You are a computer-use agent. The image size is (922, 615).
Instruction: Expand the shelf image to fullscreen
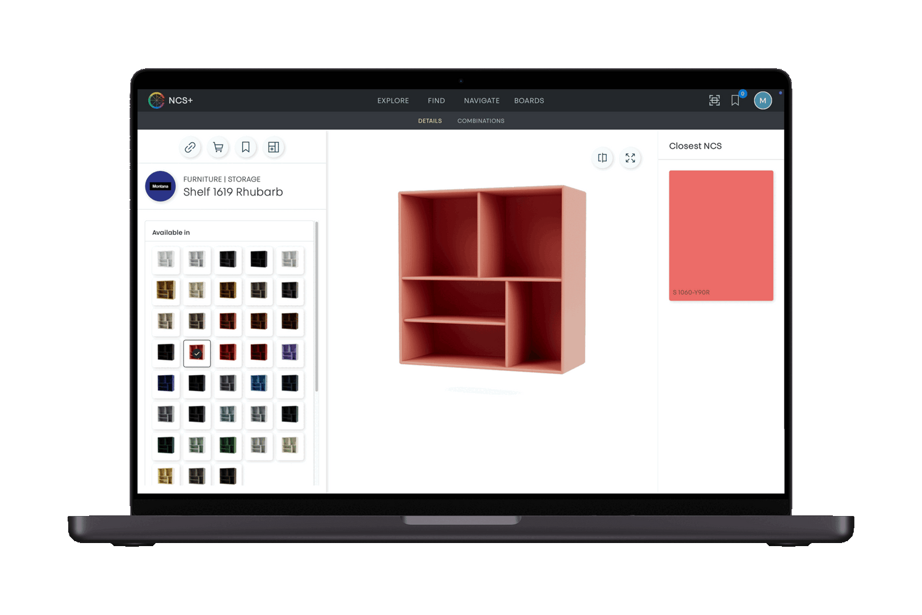pos(630,158)
